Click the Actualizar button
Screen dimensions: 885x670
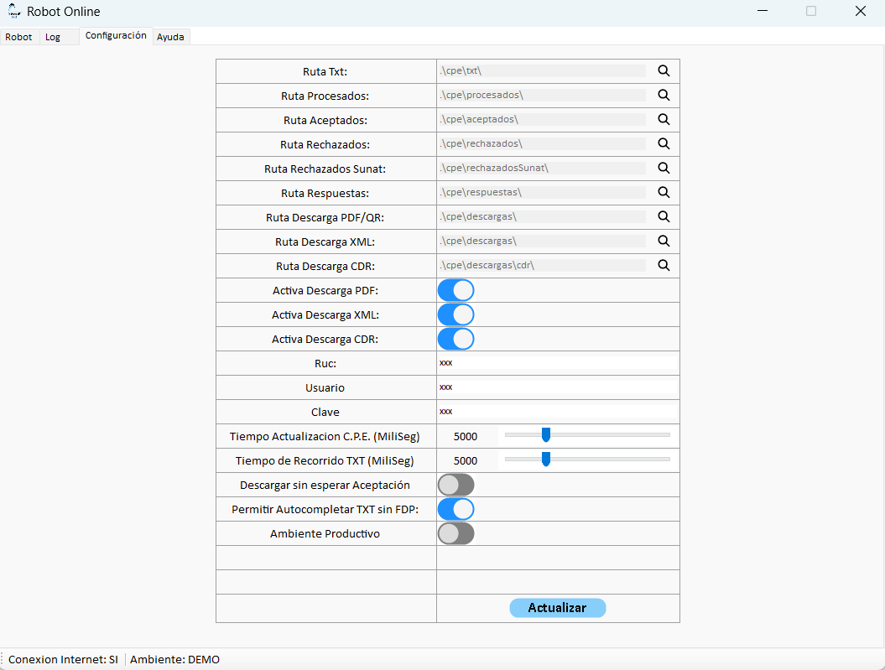point(558,608)
